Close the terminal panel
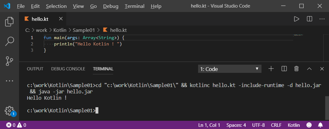Viewport: 329px width, 129px height. (322, 69)
